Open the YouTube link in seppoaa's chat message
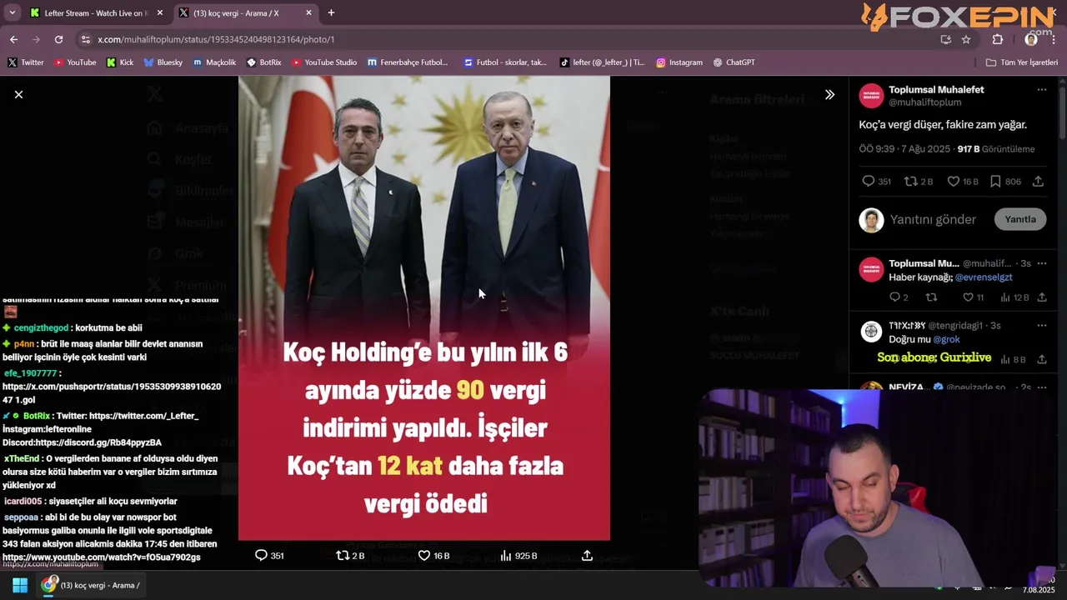This screenshot has height=600, width=1067. point(101,557)
